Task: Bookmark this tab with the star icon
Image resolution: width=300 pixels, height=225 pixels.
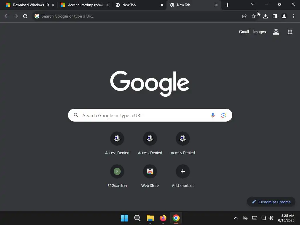Action: pyautogui.click(x=253, y=16)
